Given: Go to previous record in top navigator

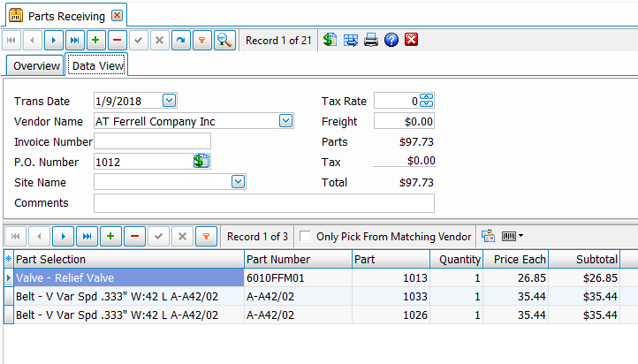Looking at the screenshot, I should [x=33, y=41].
